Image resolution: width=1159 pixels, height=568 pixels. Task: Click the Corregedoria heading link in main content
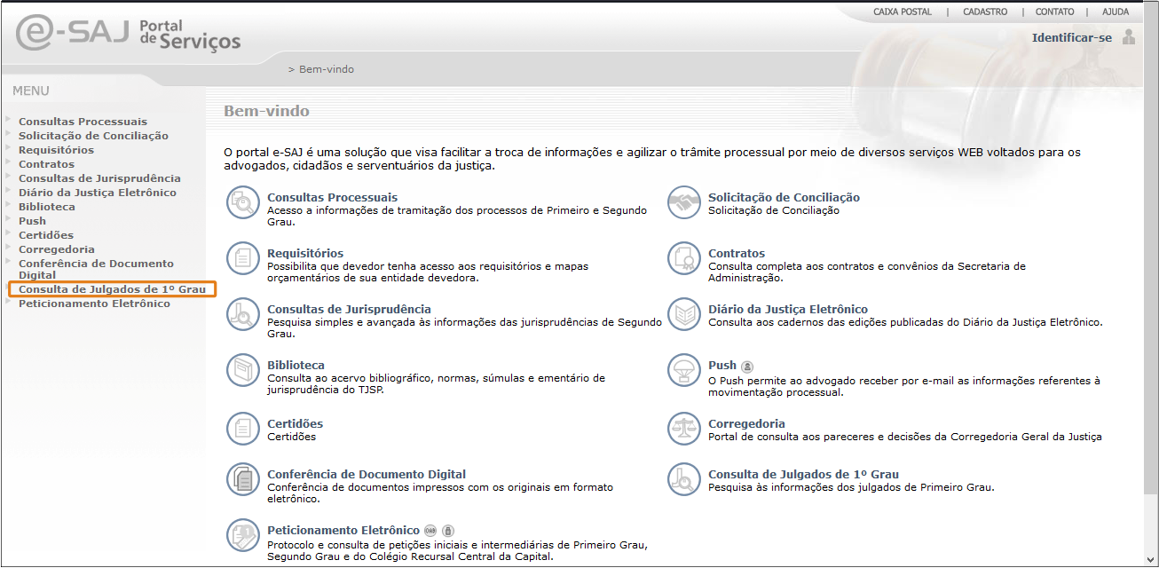[x=746, y=423]
